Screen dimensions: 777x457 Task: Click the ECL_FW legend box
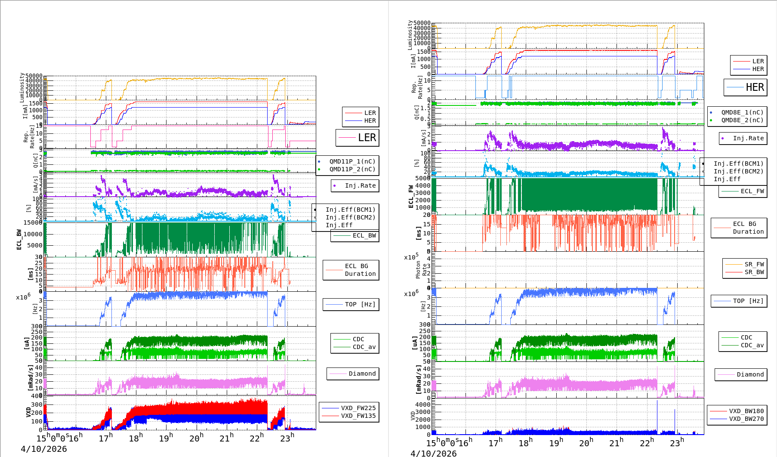coord(743,191)
